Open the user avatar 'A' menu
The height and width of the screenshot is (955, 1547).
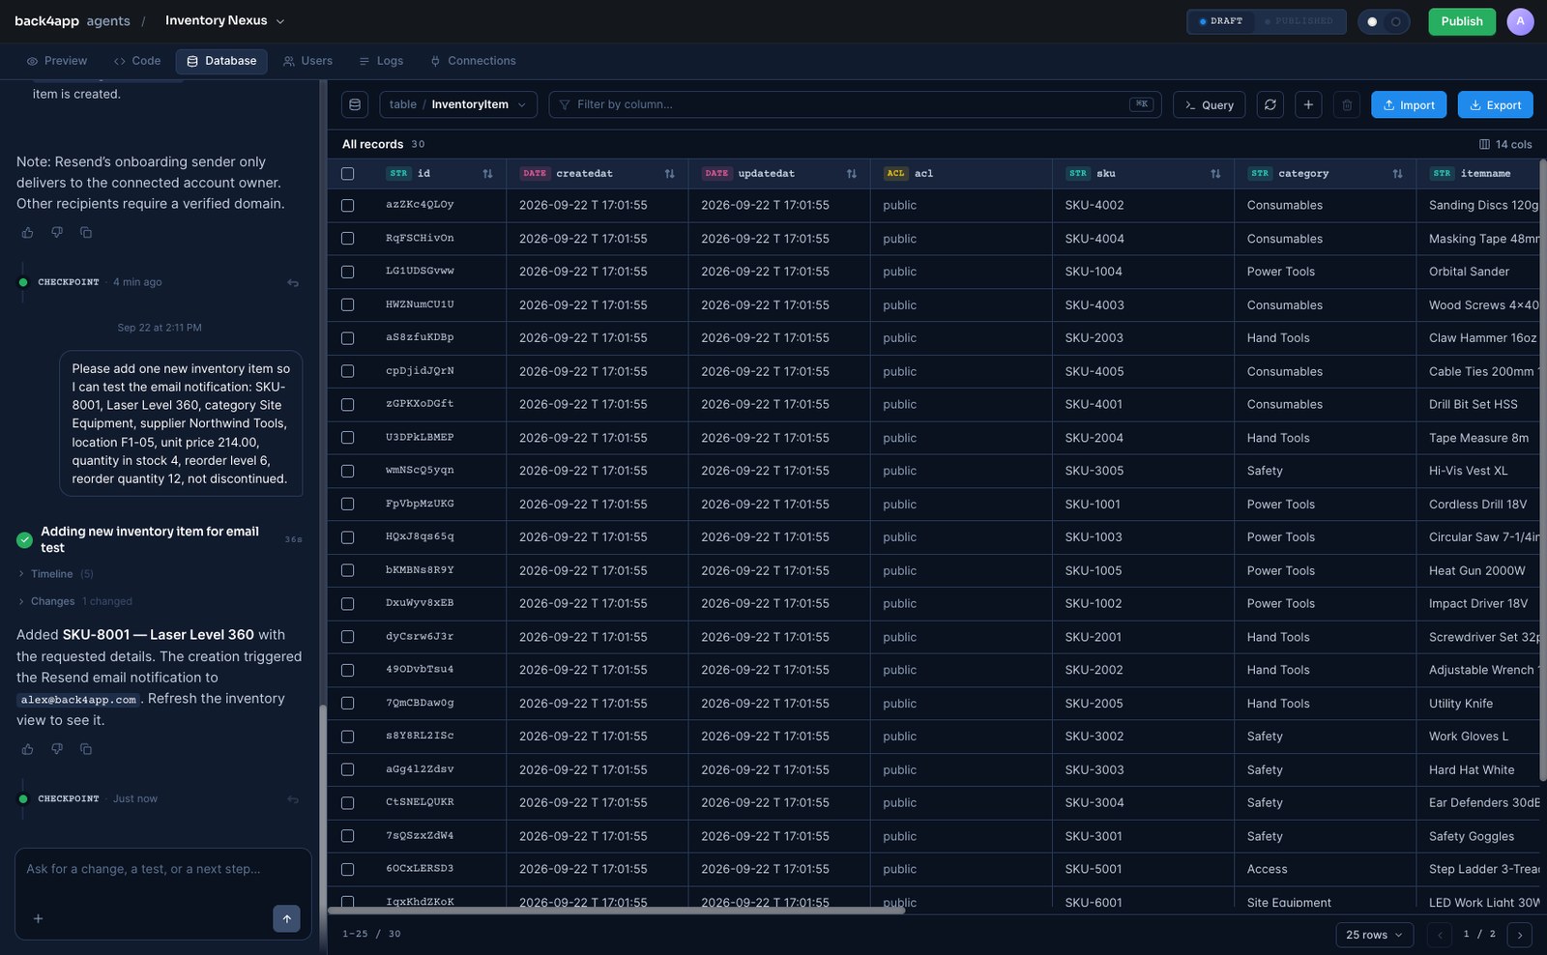click(x=1520, y=21)
